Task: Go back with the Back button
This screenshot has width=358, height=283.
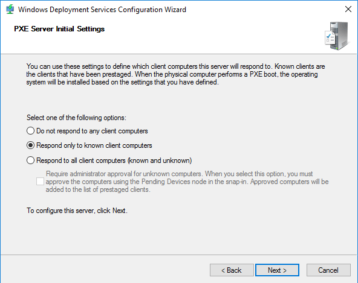Action: [232, 270]
